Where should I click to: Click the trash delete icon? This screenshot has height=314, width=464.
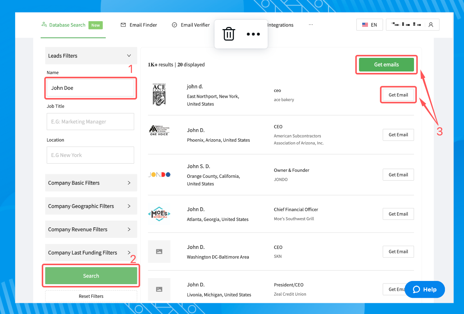[x=229, y=34]
